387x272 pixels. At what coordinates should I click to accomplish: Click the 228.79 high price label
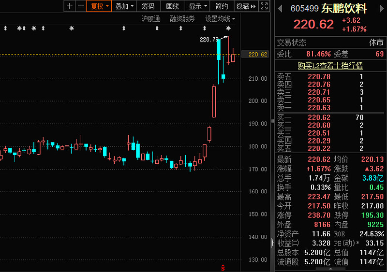[x=209, y=40]
